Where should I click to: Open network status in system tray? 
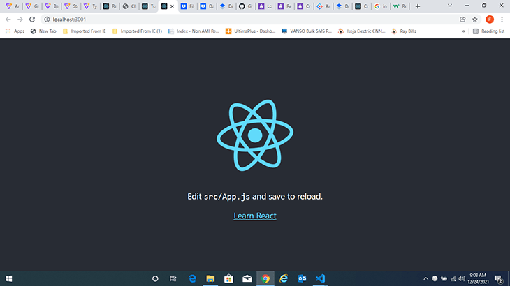tap(453, 278)
